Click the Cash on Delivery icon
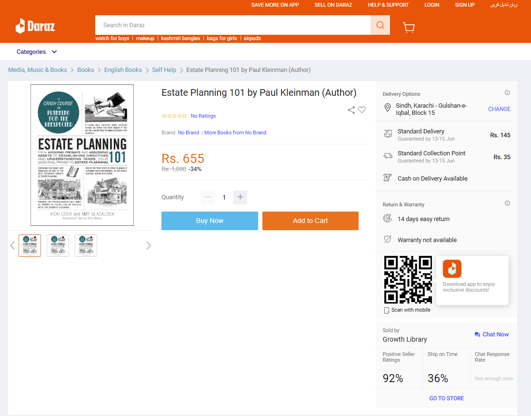Viewport: 531px width, 416px height. 387,178
